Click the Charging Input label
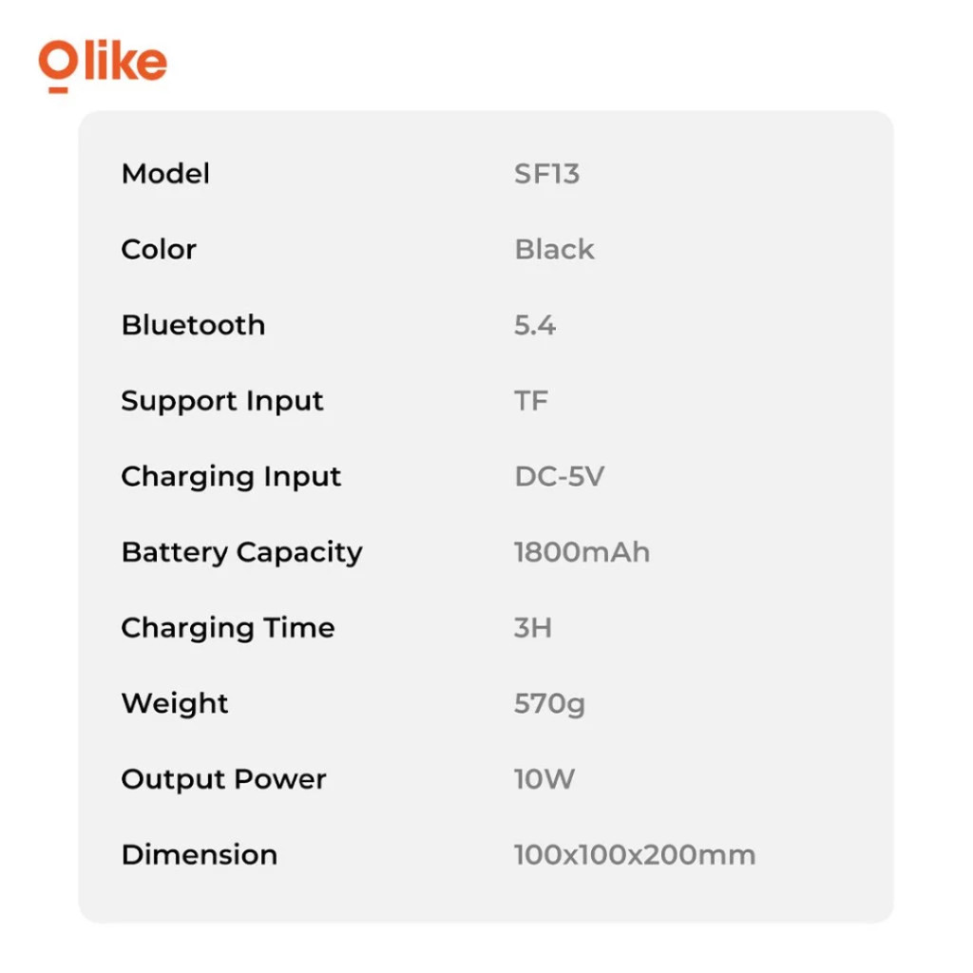 pyautogui.click(x=231, y=477)
